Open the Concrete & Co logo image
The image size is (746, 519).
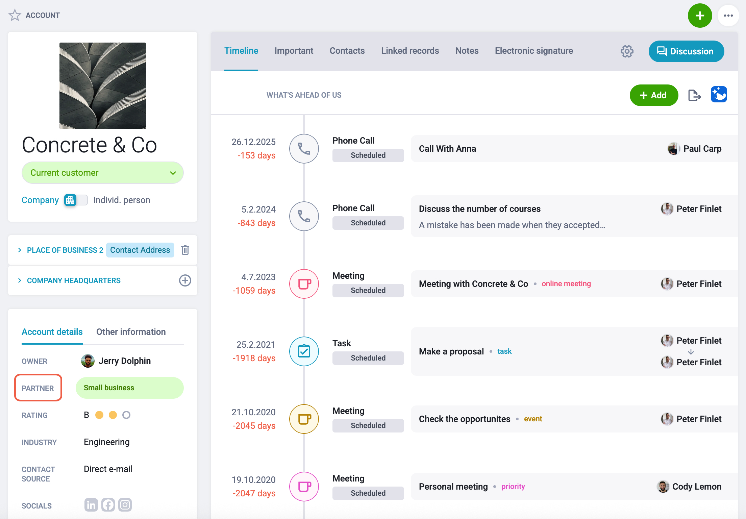(x=103, y=86)
